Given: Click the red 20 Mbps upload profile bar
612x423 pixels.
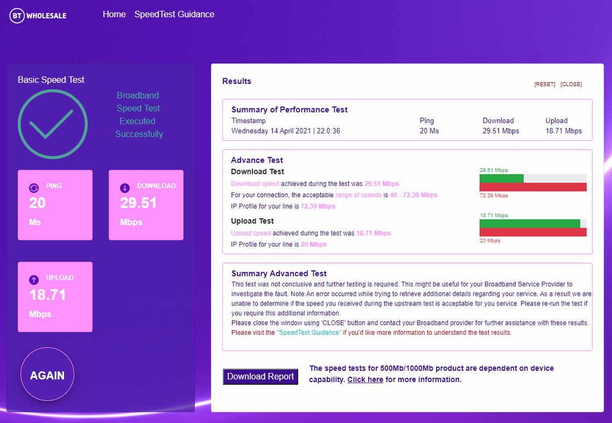Looking at the screenshot, I should (533, 232).
